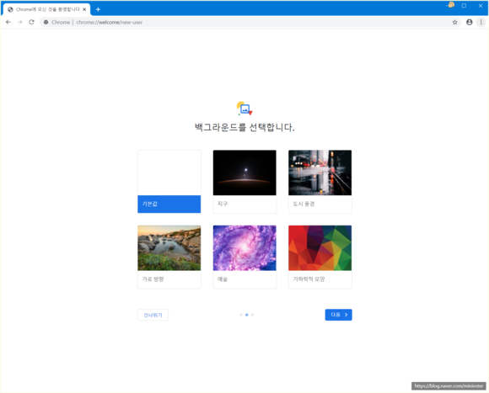The image size is (489, 393).
Task: Choose the 지구 earth background
Action: pos(244,182)
